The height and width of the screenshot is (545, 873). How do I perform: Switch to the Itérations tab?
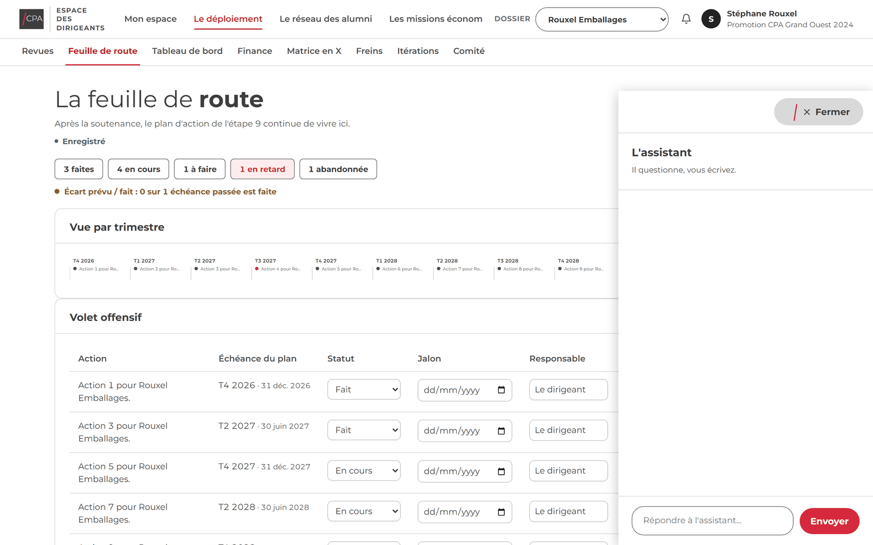click(x=418, y=51)
